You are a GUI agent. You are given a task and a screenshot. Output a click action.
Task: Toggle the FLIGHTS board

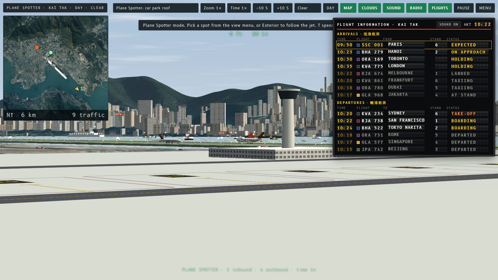coord(440,8)
